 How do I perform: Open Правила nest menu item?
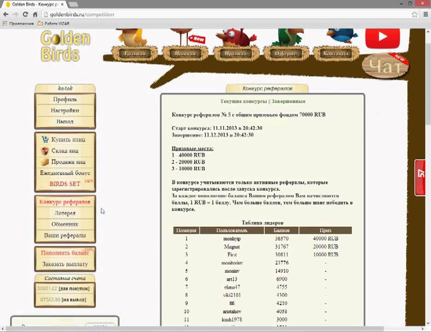[236, 53]
